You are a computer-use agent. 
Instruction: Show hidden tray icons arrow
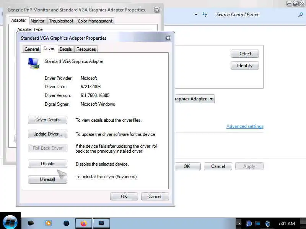point(239,224)
